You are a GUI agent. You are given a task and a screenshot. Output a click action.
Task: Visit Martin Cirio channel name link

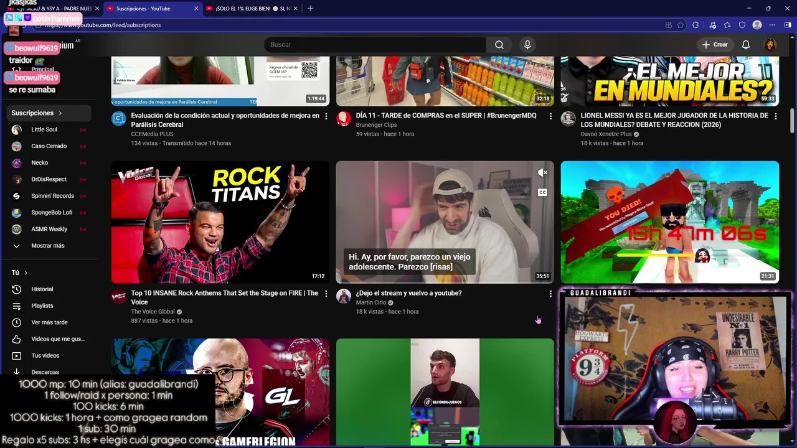371,302
